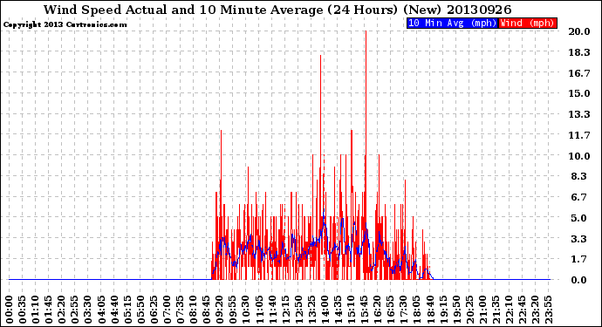Click the 18.3 y-axis value
This screenshot has width=602, height=327.
[579, 52]
